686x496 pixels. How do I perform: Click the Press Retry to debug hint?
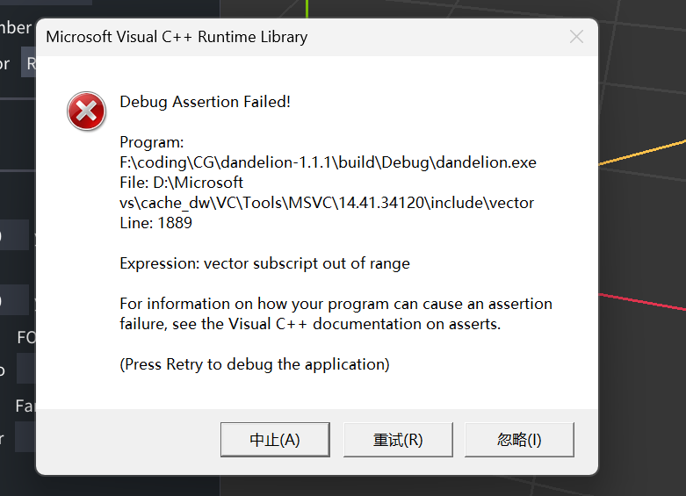pyautogui.click(x=254, y=364)
